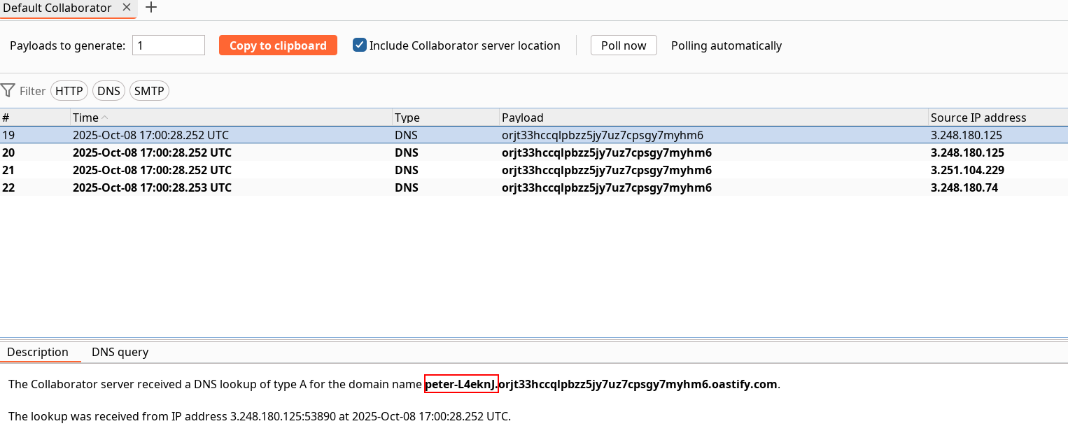Uncheck Include Collaborator server location
Screen dimensions: 1068x433
360,45
